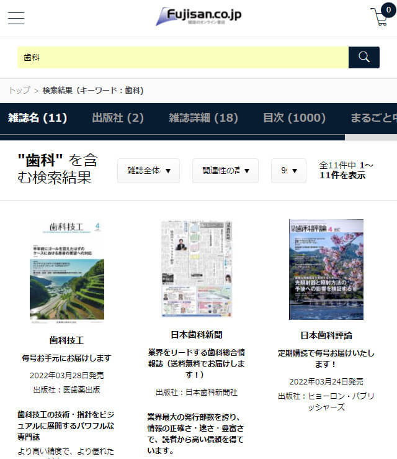Expand the 関連性 sort order dropdown
Viewport: 397px width, 459px height.
tap(225, 171)
